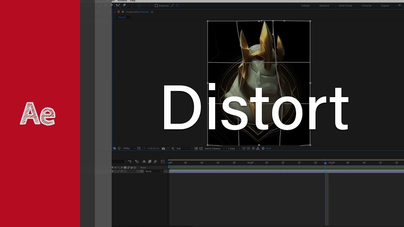Open the 70% magnification dropdown
Viewport: 404px width, 227px height.
click(x=129, y=148)
